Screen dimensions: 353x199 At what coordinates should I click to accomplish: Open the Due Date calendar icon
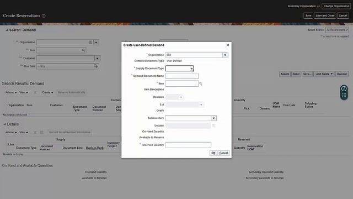pos(96,66)
